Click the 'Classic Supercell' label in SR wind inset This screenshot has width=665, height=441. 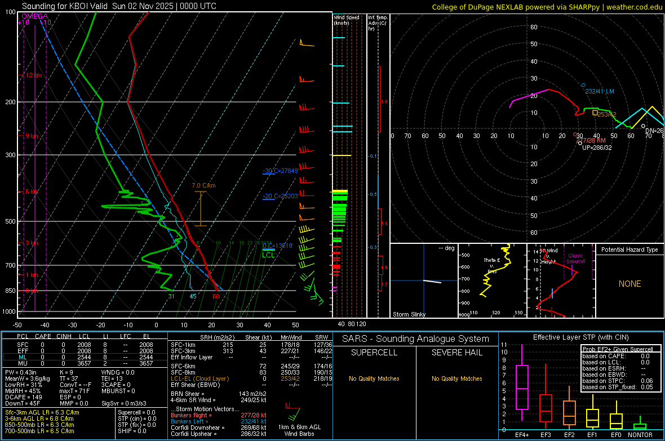(x=576, y=259)
